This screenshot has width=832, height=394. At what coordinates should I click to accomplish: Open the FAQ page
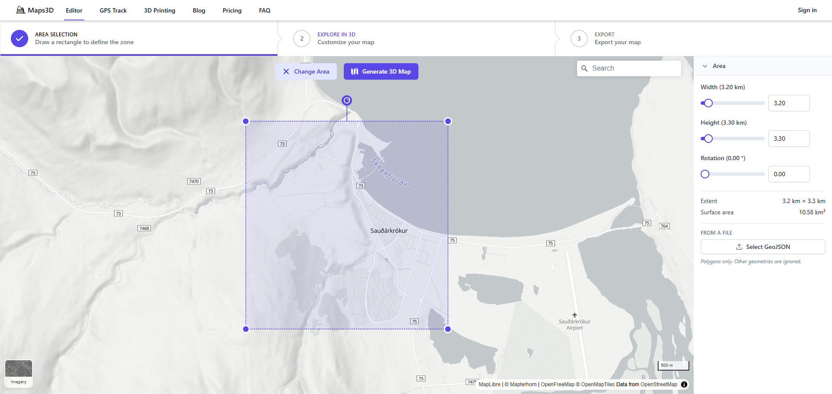(x=264, y=10)
